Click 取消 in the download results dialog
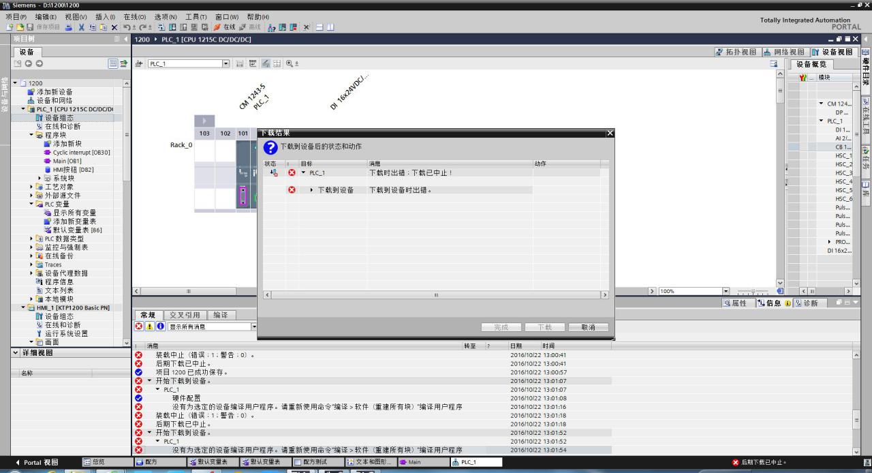 (588, 327)
